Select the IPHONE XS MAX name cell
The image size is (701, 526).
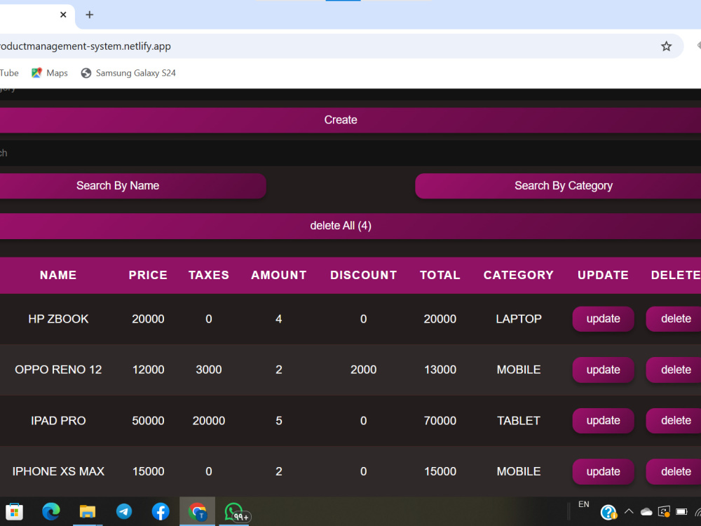58,471
